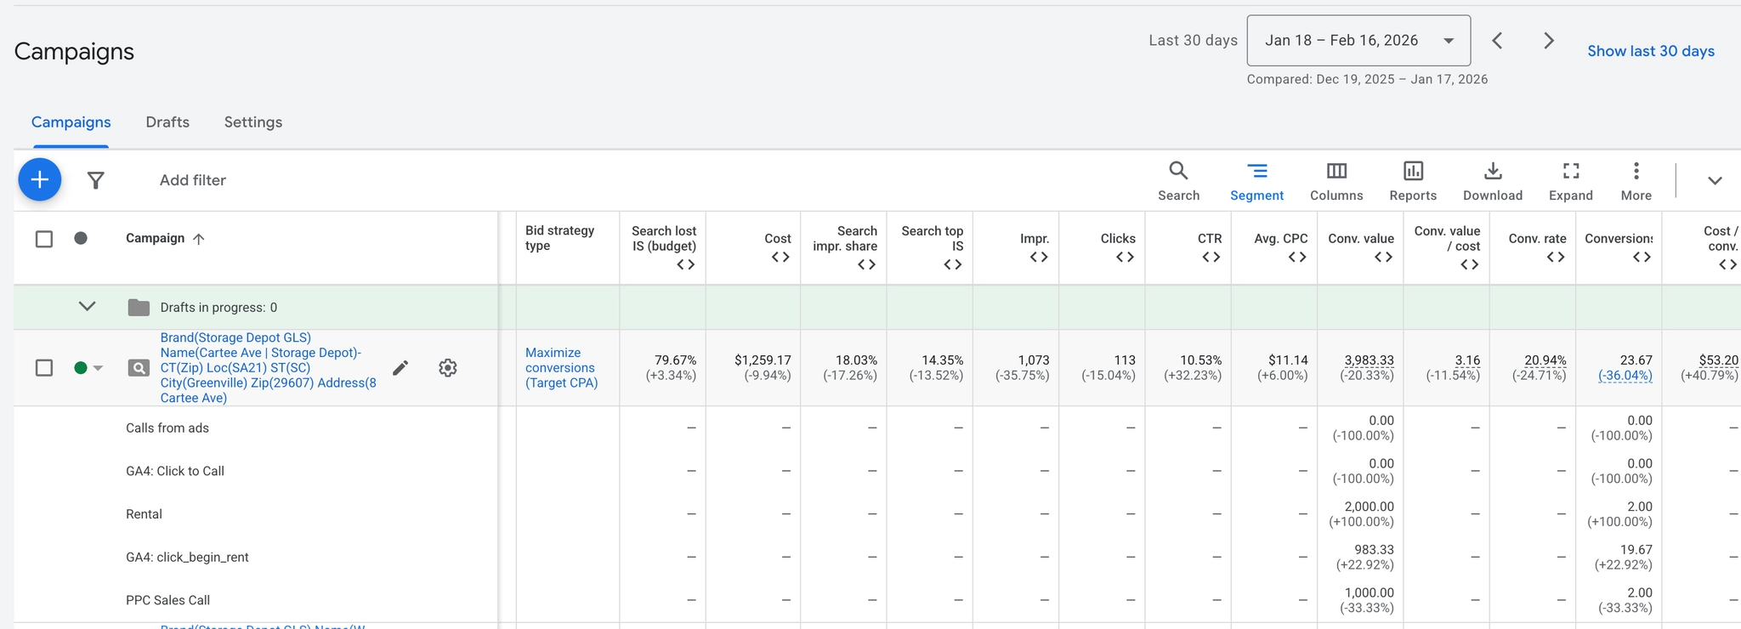1741x629 pixels.
Task: Open the More options menu
Action: [1636, 181]
